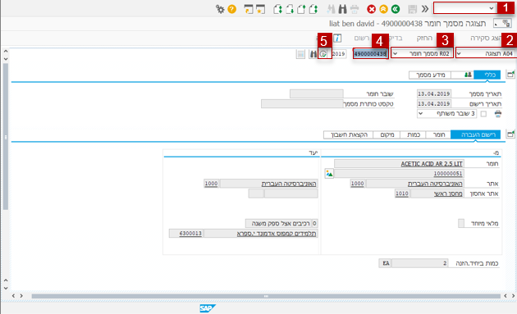Click the document number field 4900000438
Image resolution: width=517 pixels, height=314 pixels.
click(370, 54)
